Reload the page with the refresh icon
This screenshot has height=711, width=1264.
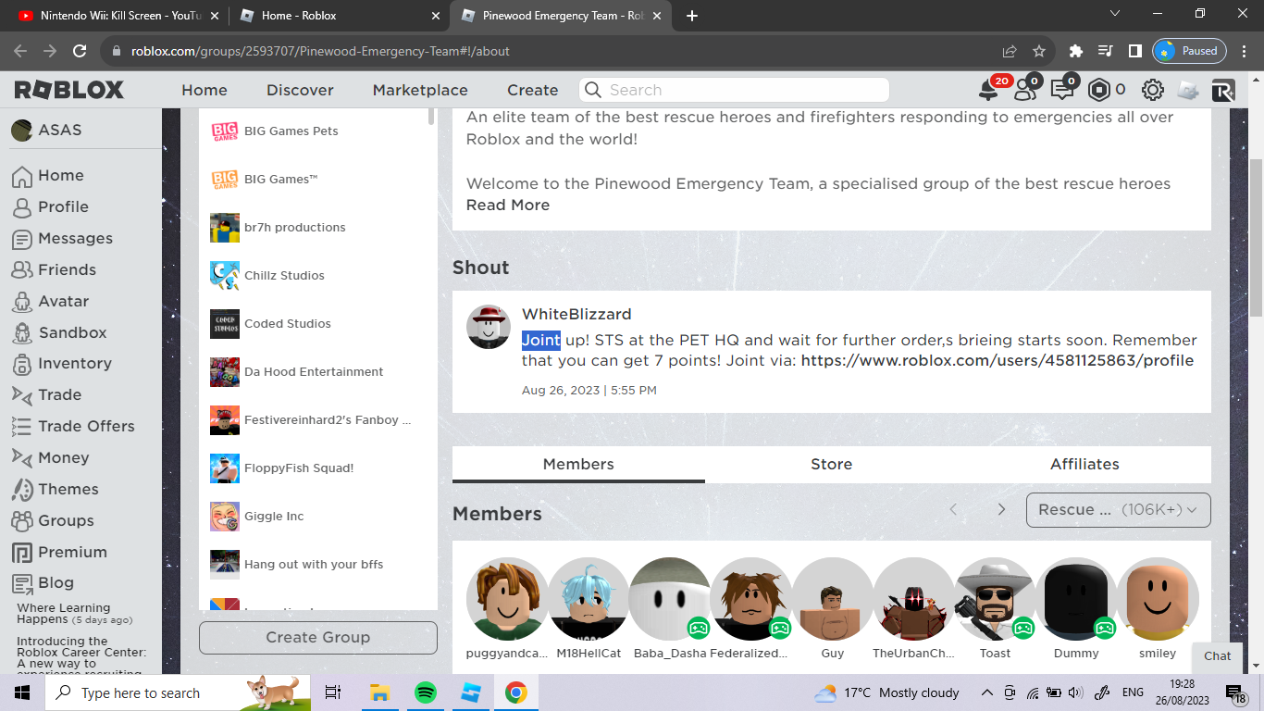(x=80, y=51)
